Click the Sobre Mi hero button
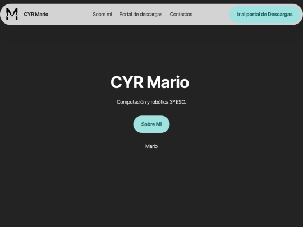This screenshot has height=227, width=303. tap(151, 124)
